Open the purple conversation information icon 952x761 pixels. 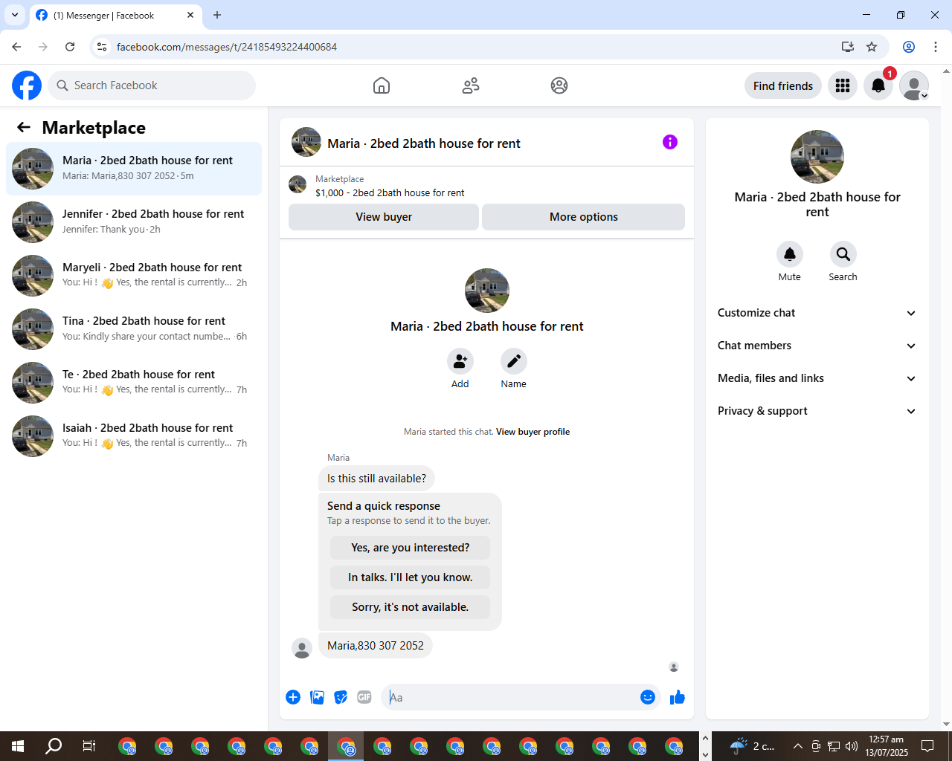[670, 142]
